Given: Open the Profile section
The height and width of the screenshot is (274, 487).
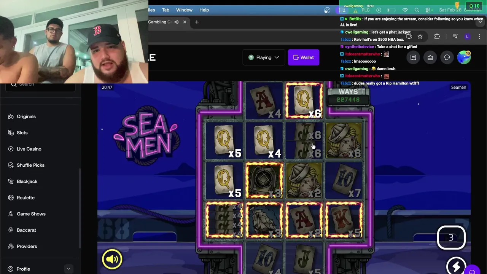Looking at the screenshot, I should point(23,269).
